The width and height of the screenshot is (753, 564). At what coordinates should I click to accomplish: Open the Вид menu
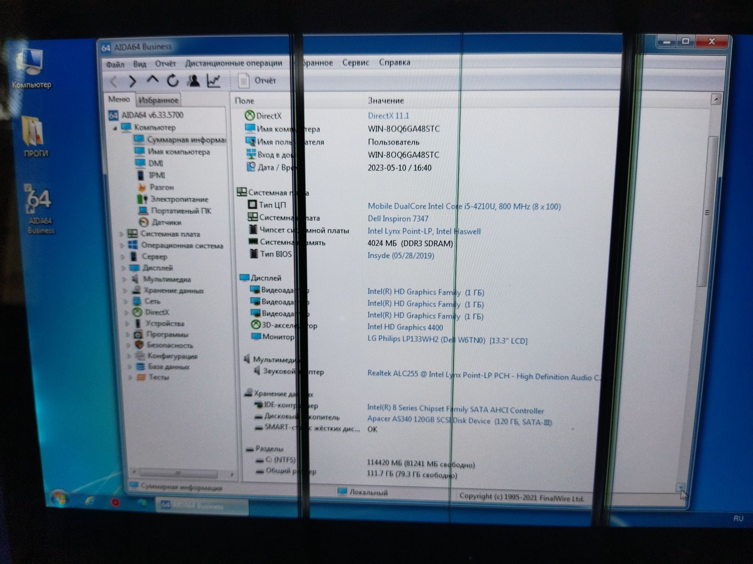(x=140, y=64)
